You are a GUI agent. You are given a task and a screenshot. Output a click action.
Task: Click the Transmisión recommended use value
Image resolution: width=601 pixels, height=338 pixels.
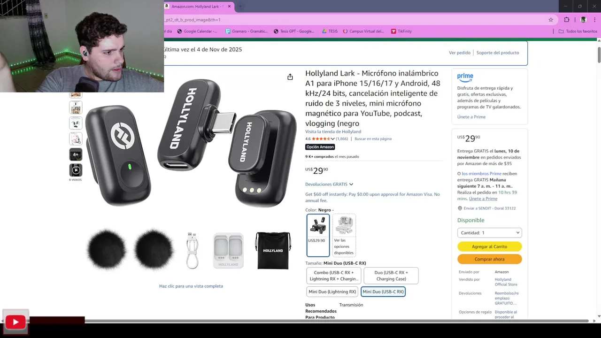click(x=351, y=305)
